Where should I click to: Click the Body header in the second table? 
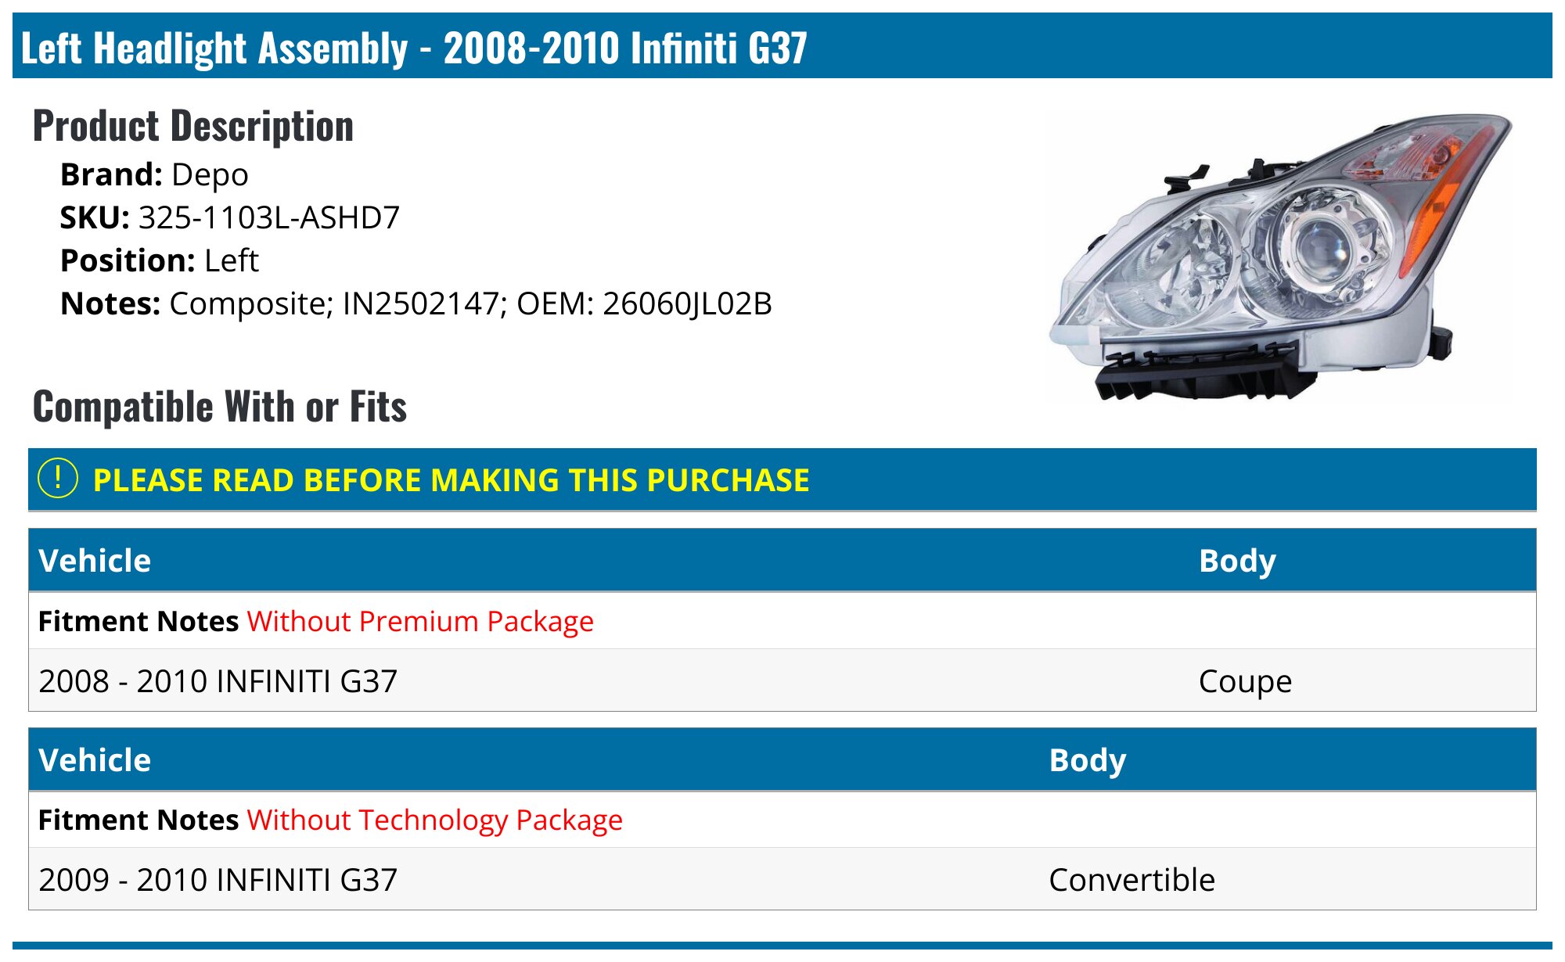pos(1088,760)
